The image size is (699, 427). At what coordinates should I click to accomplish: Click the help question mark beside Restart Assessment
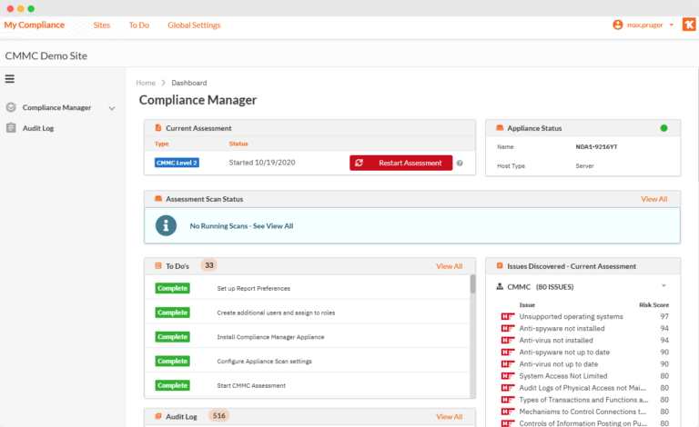pos(460,164)
